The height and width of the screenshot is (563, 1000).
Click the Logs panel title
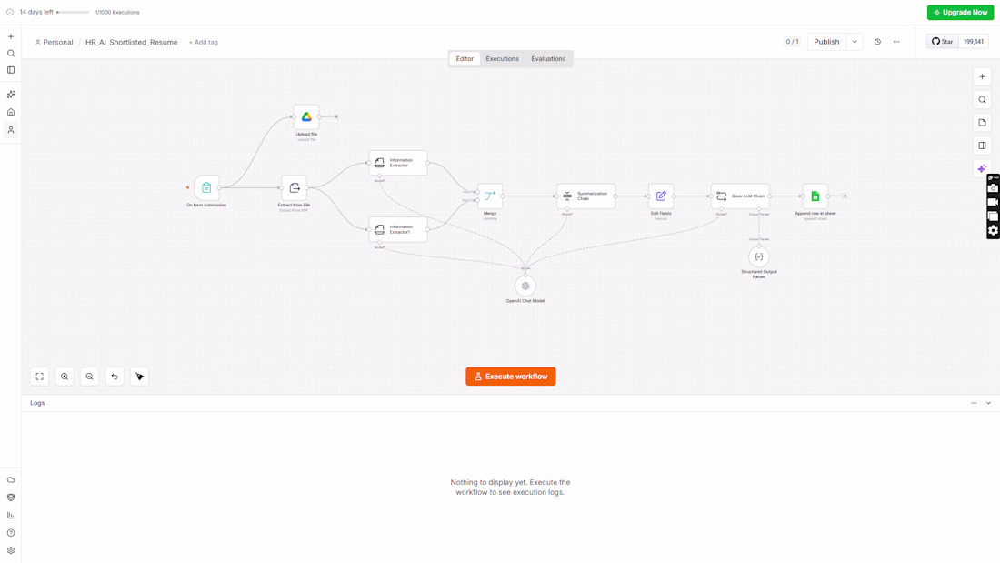[37, 404]
